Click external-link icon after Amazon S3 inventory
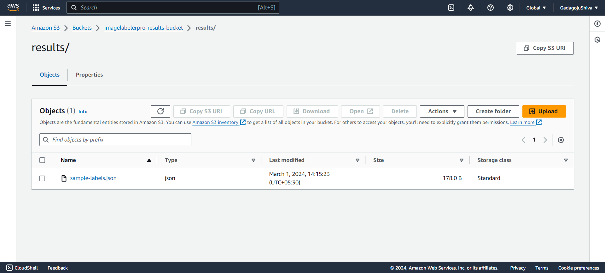This screenshot has width=605, height=273. [x=243, y=122]
